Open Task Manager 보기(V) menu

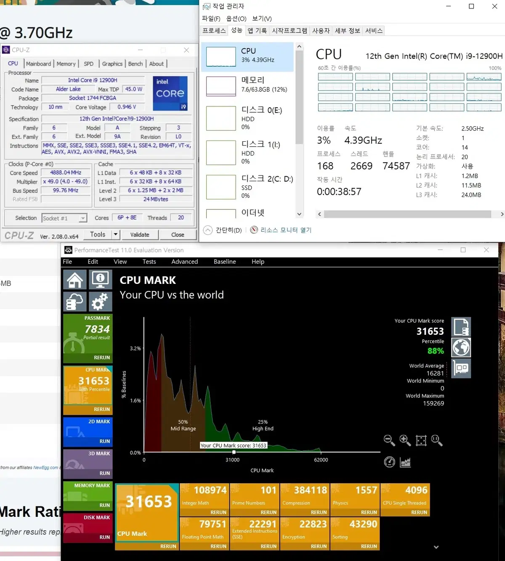coord(262,19)
